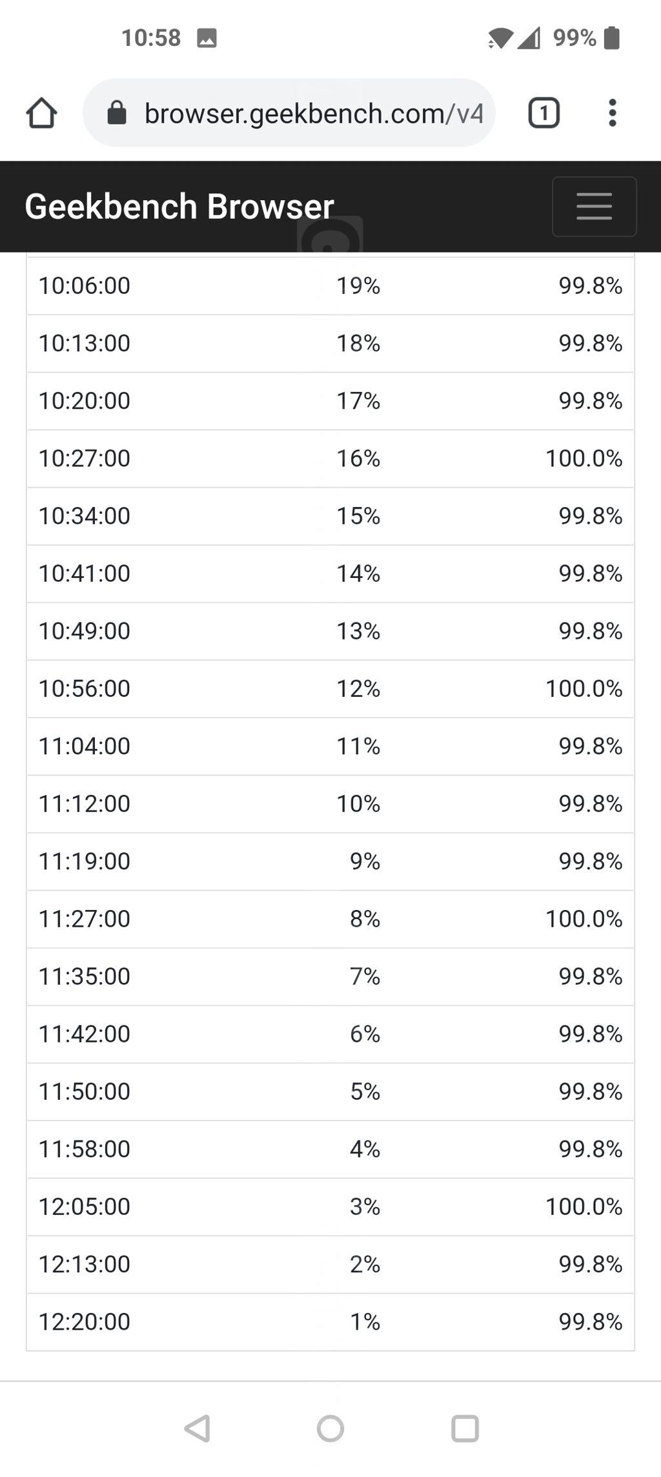Tap the 5% battery level cell
The width and height of the screenshot is (661, 1477).
click(365, 1091)
